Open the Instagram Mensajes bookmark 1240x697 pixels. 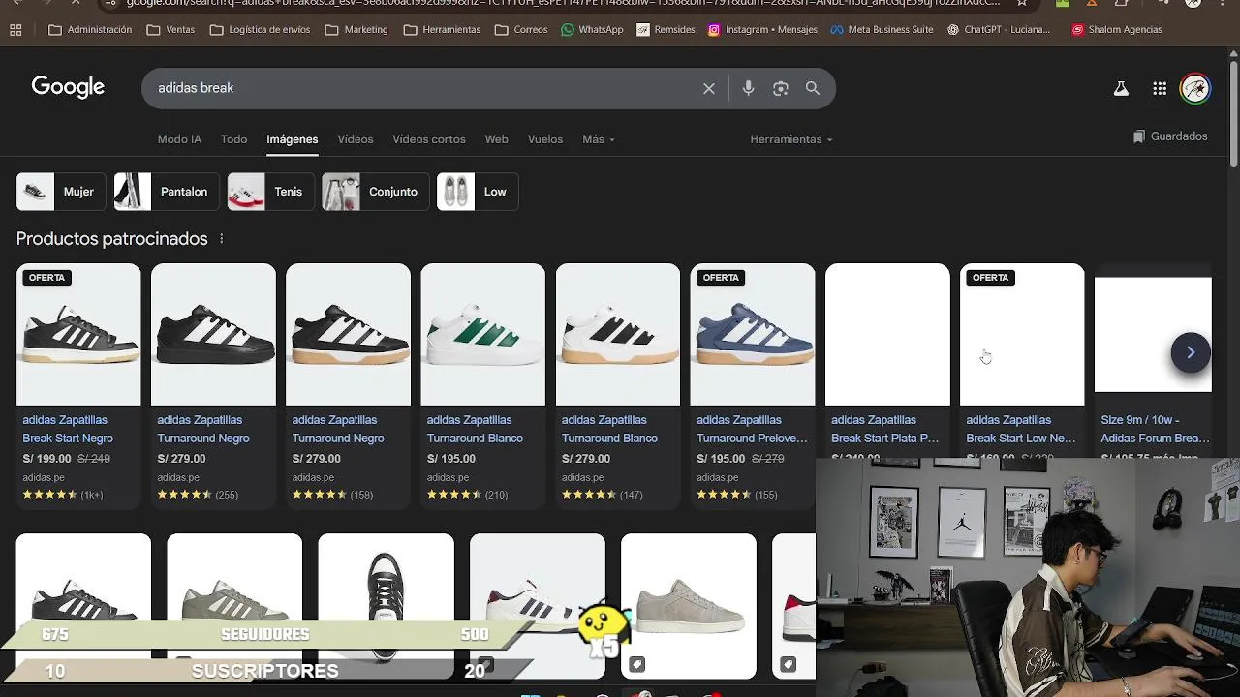pos(762,30)
